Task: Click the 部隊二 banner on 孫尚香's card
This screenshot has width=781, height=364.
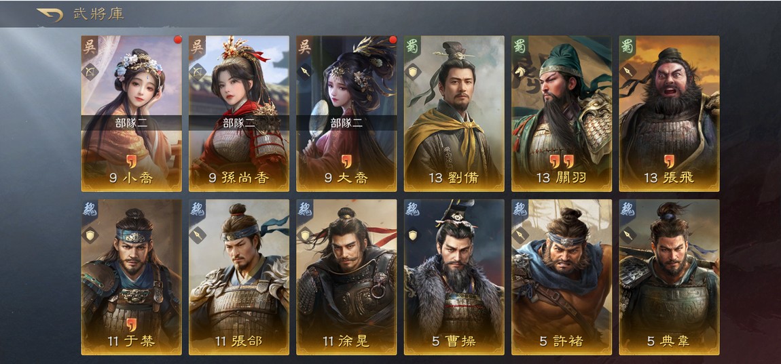Action: [238, 123]
